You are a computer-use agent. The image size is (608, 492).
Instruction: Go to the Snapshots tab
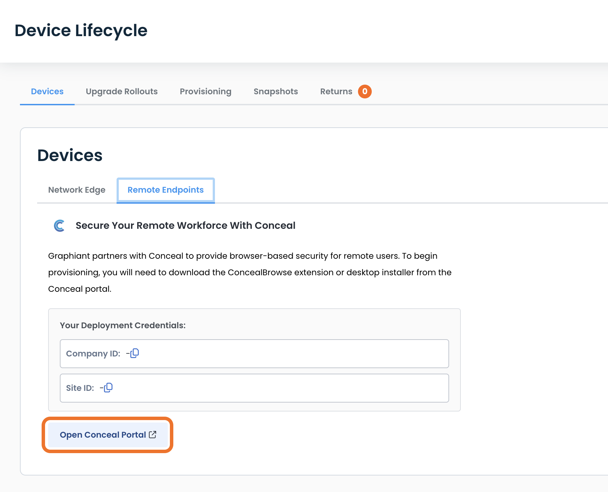click(276, 92)
